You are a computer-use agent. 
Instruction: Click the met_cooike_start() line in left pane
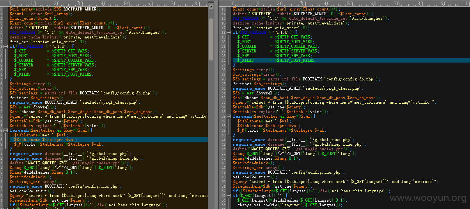31,191
